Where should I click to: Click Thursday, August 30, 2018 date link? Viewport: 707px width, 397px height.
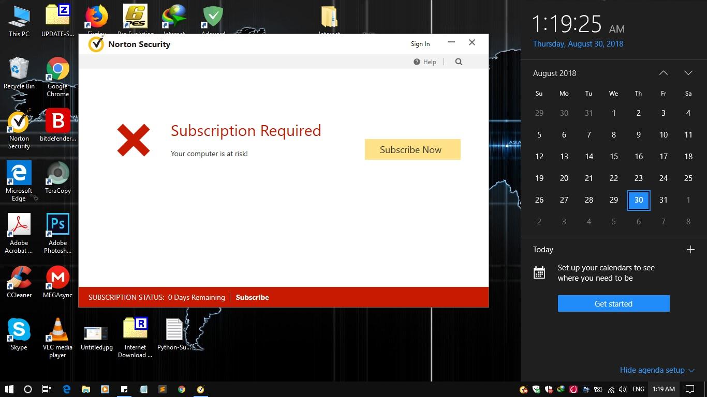click(x=578, y=44)
